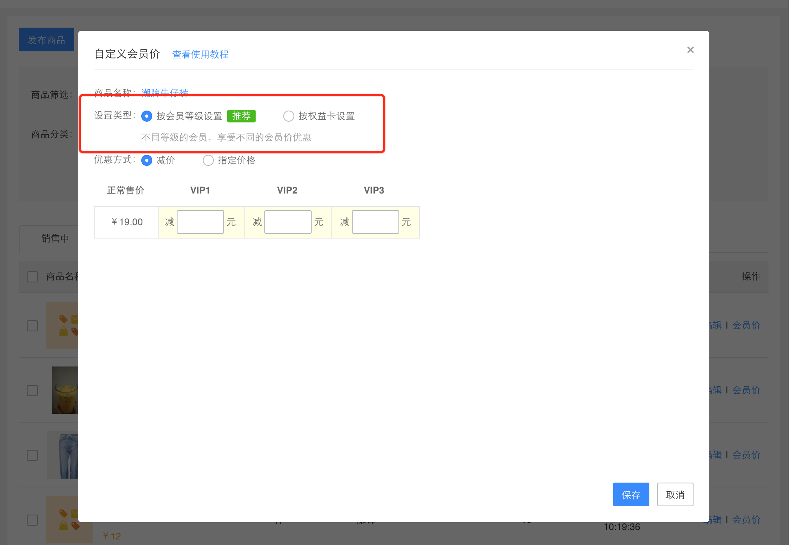
Task: Tick the first product row checkbox
Action: (x=32, y=326)
